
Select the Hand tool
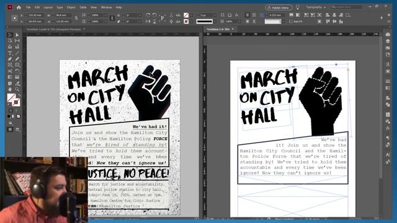point(10,89)
